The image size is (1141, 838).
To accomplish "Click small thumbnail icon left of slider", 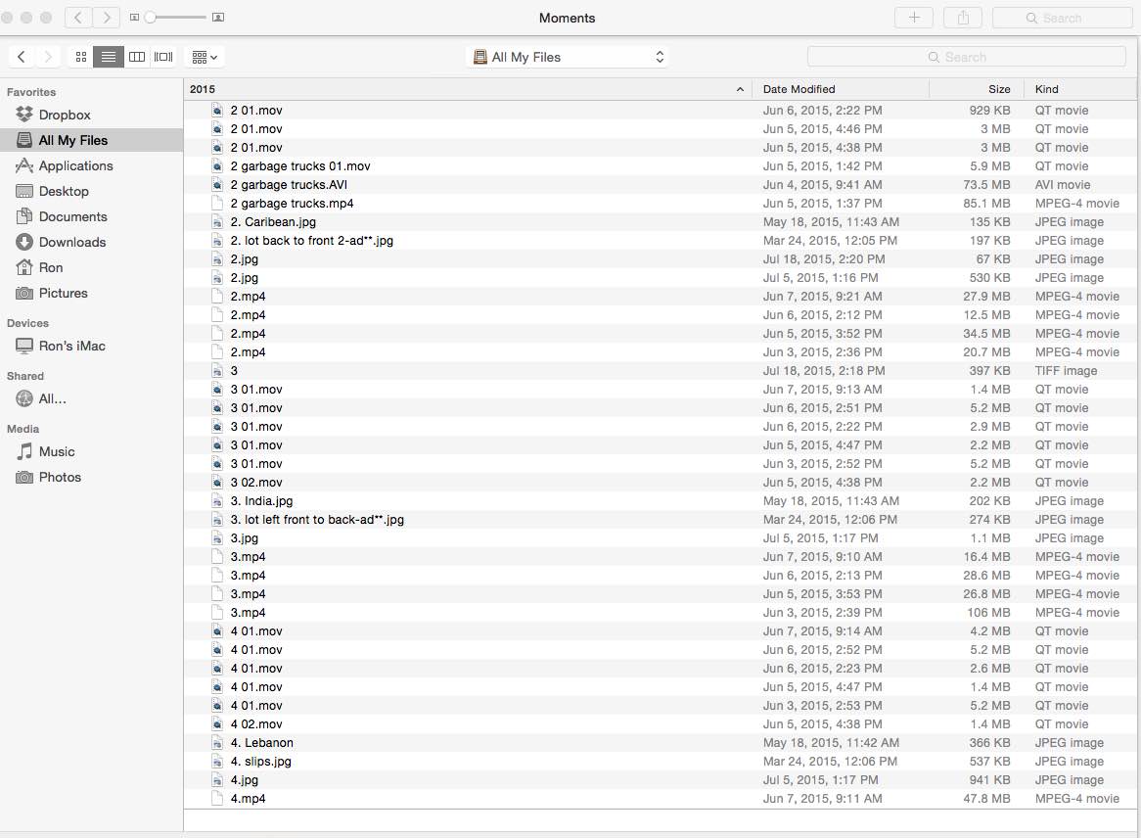I will coord(134,18).
